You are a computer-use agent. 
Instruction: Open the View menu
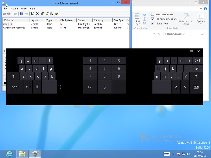point(24,9)
